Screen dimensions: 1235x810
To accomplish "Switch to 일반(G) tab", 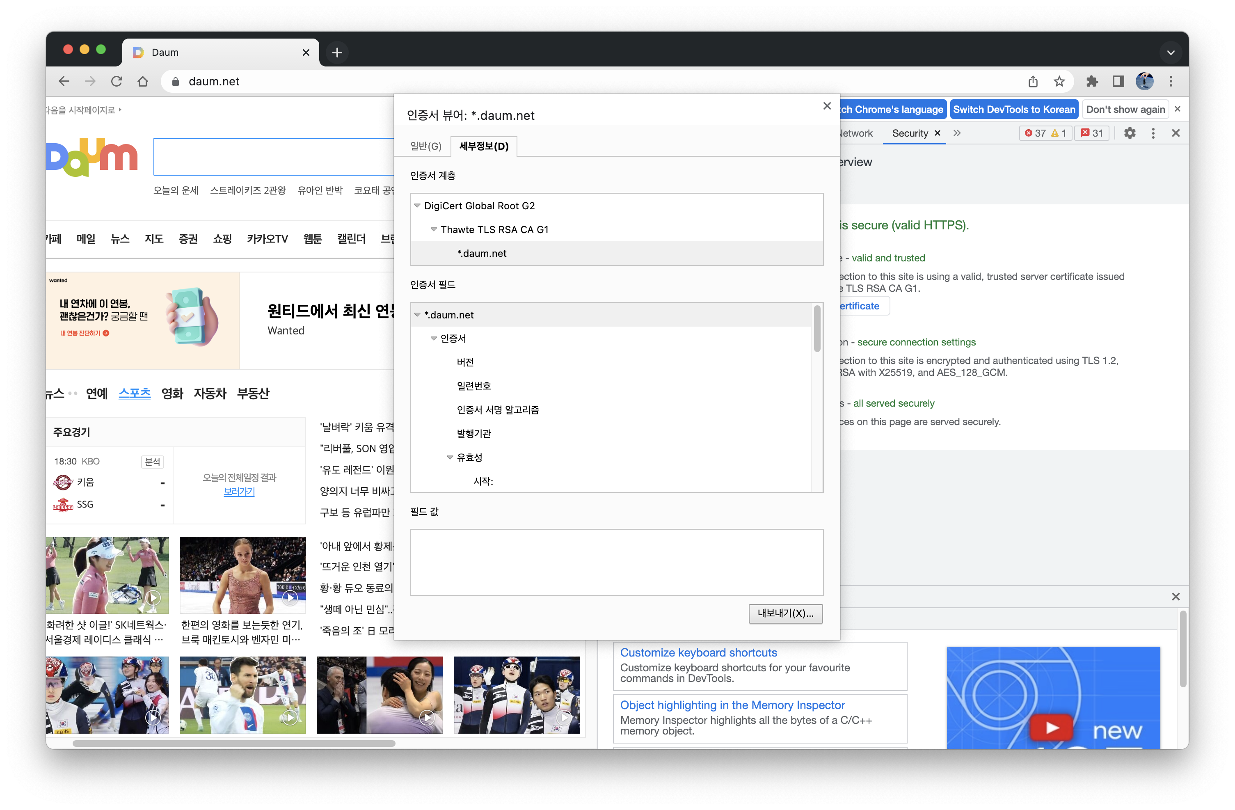I will (425, 146).
